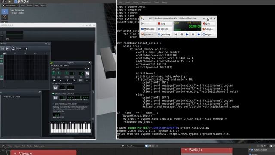This screenshot has width=275, height=155.
Task: Open the terminal Terminal menu
Action: tap(146, 3)
